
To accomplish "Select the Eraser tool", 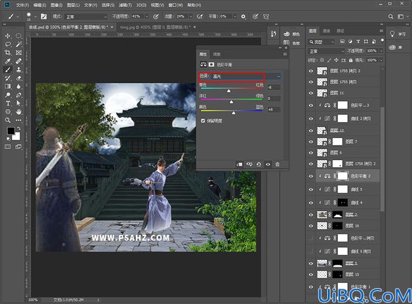I will (18, 78).
